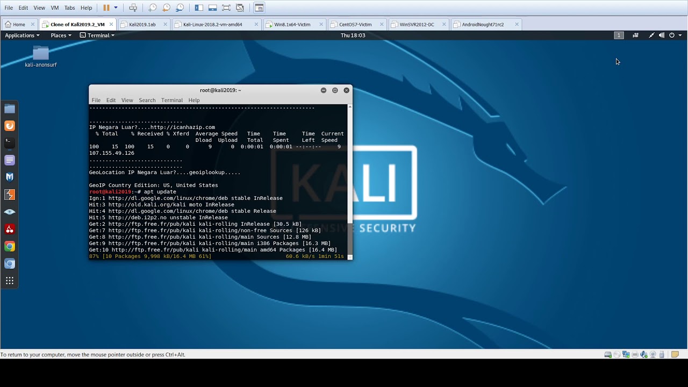Click the terminal window's vertical scrollbar
Viewport: 688px width, 387px height.
350,182
